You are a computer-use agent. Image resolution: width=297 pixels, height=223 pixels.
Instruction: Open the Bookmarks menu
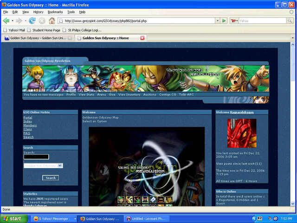pos(55,12)
